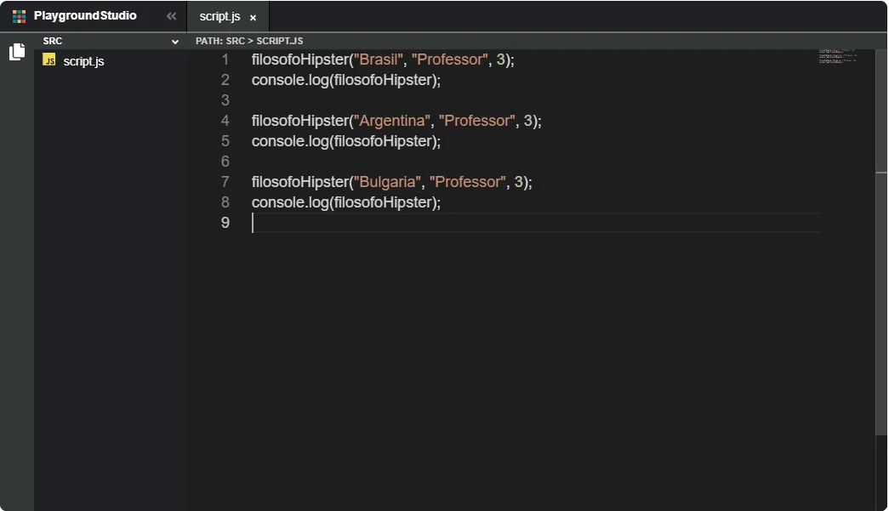
Task: Click the SRC section header label
Action: point(53,41)
